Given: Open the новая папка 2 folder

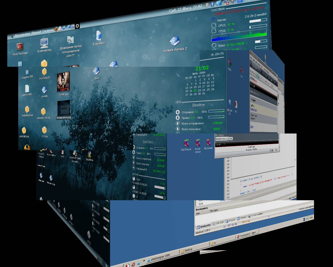Looking at the screenshot, I should click(x=175, y=44).
